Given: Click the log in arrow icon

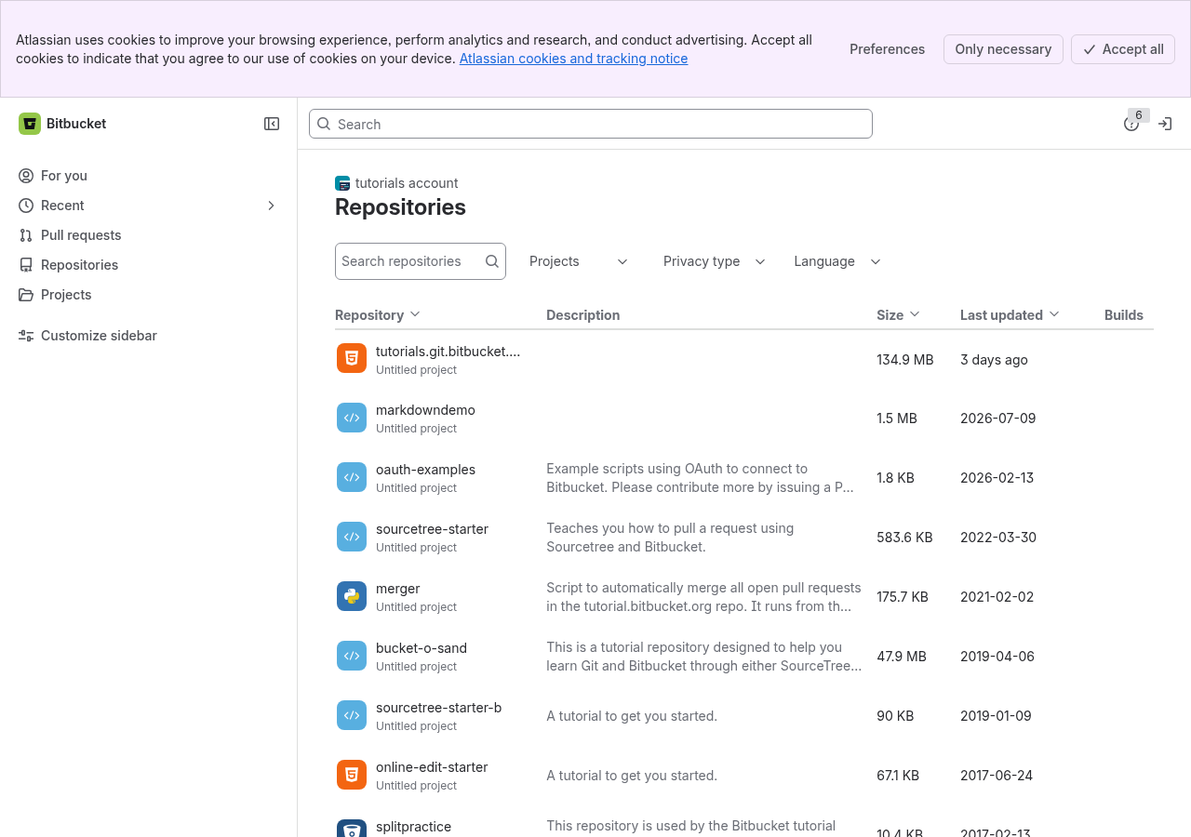Looking at the screenshot, I should (x=1165, y=124).
